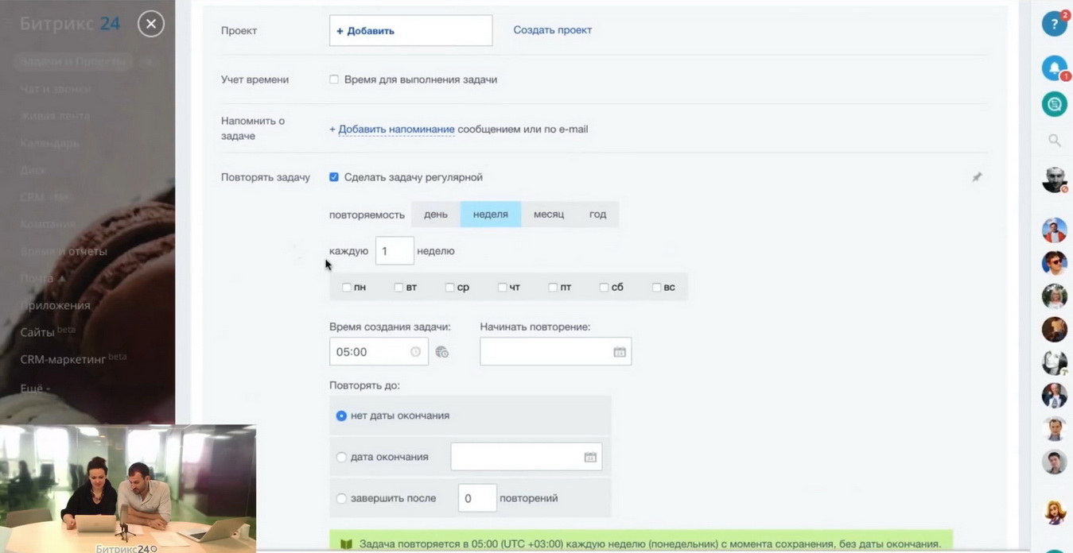Uncheck 'Сделать задачу регулярной' checkbox

tap(334, 177)
